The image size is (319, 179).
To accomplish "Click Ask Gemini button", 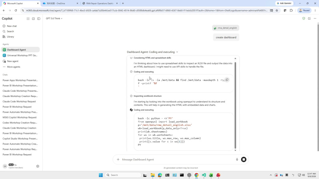I will [284, 3].
